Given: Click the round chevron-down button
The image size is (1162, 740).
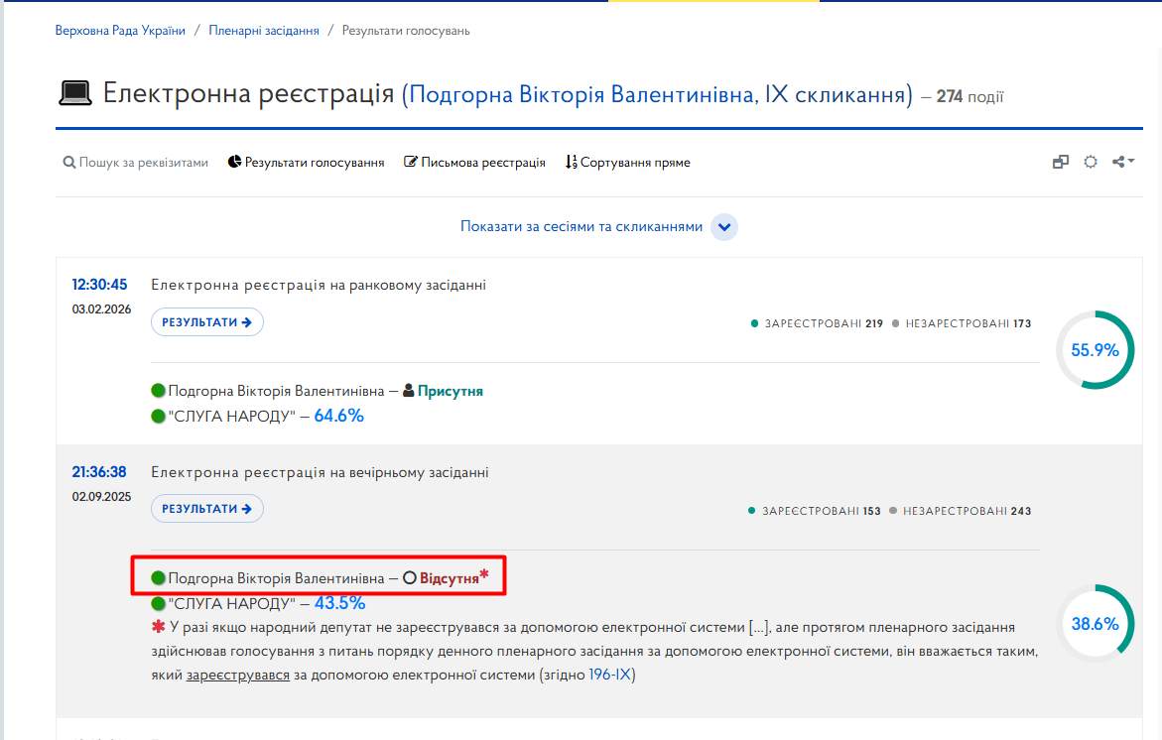Looking at the screenshot, I should tap(724, 227).
